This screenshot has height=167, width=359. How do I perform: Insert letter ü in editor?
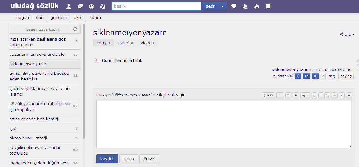(x=349, y=95)
